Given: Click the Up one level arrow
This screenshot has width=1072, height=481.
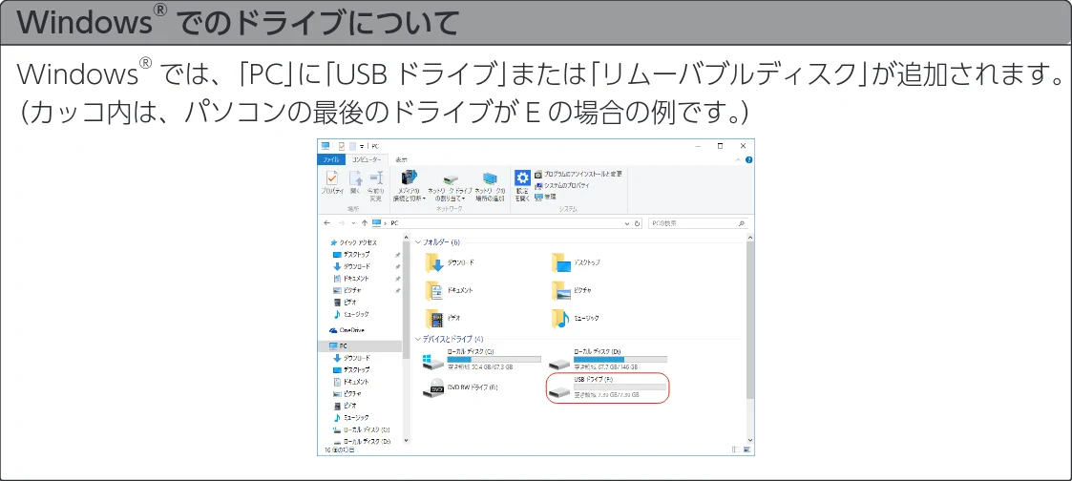Looking at the screenshot, I should [365, 223].
